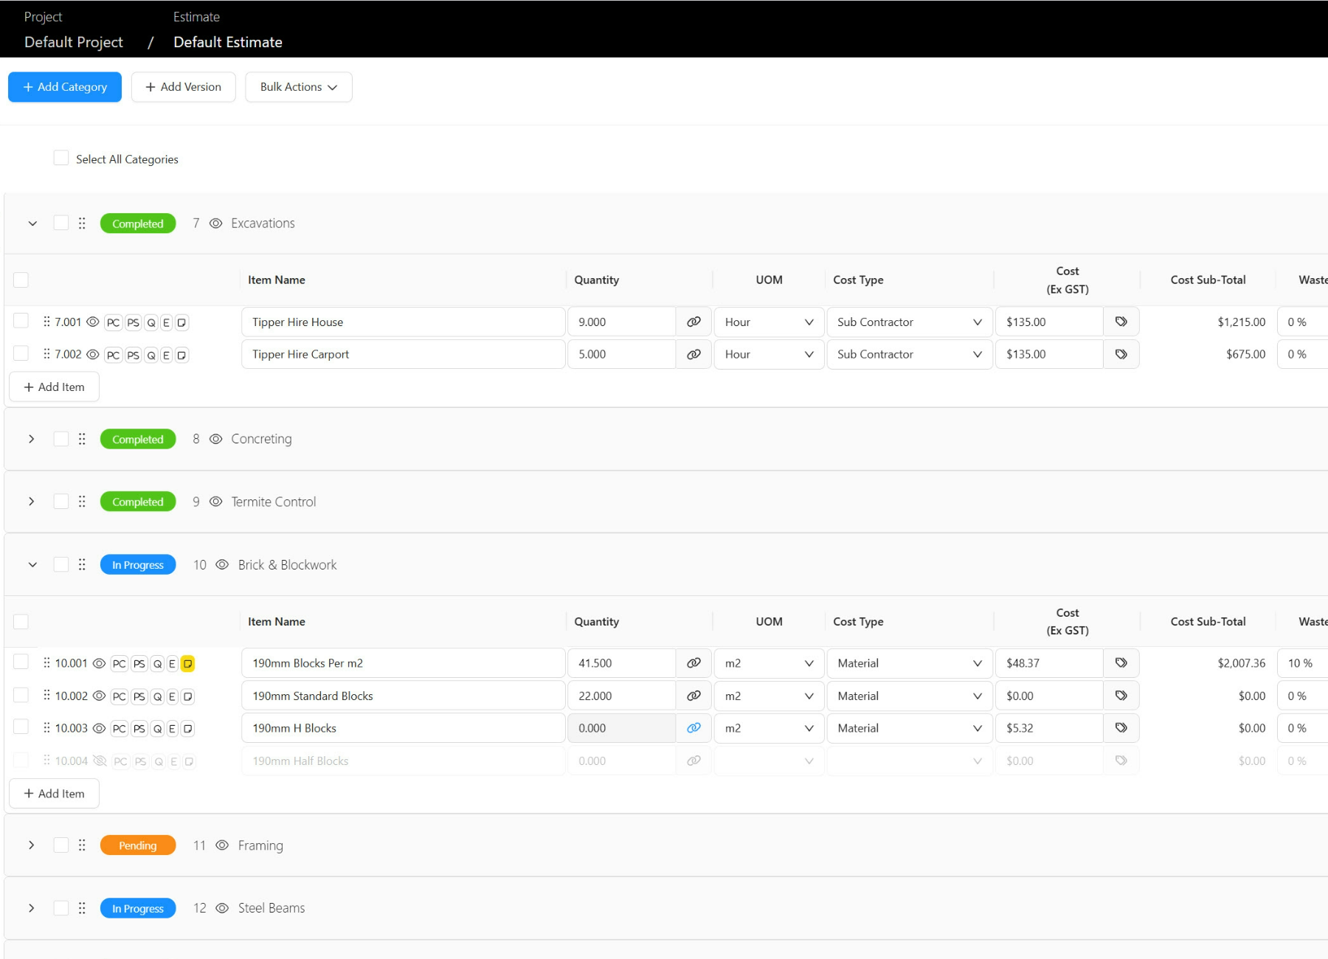Collapse the Brick & Blockwork category
Viewport: 1328px width, 959px height.
click(x=32, y=565)
